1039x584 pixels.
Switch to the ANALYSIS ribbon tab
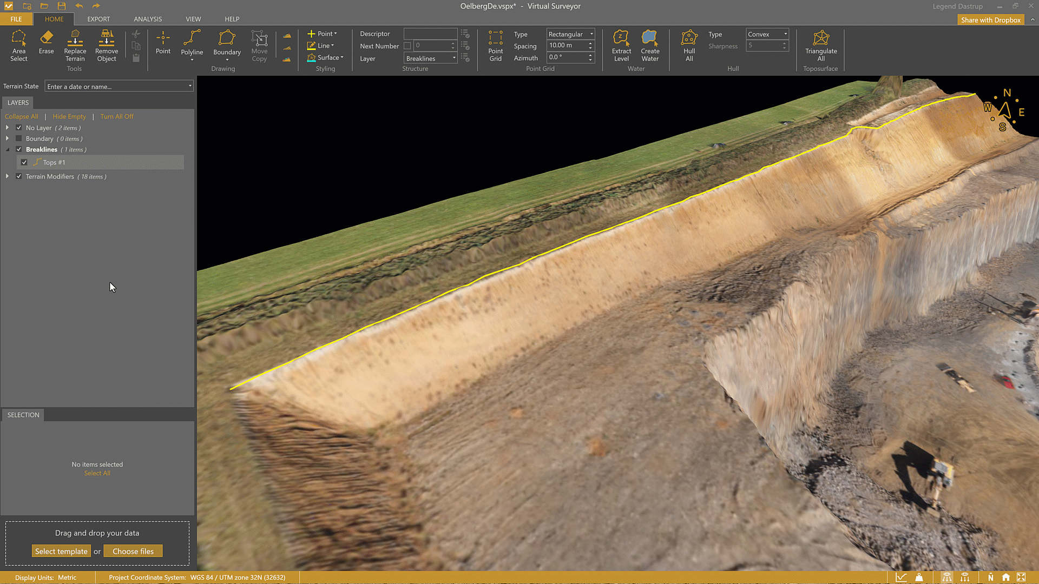click(x=148, y=19)
